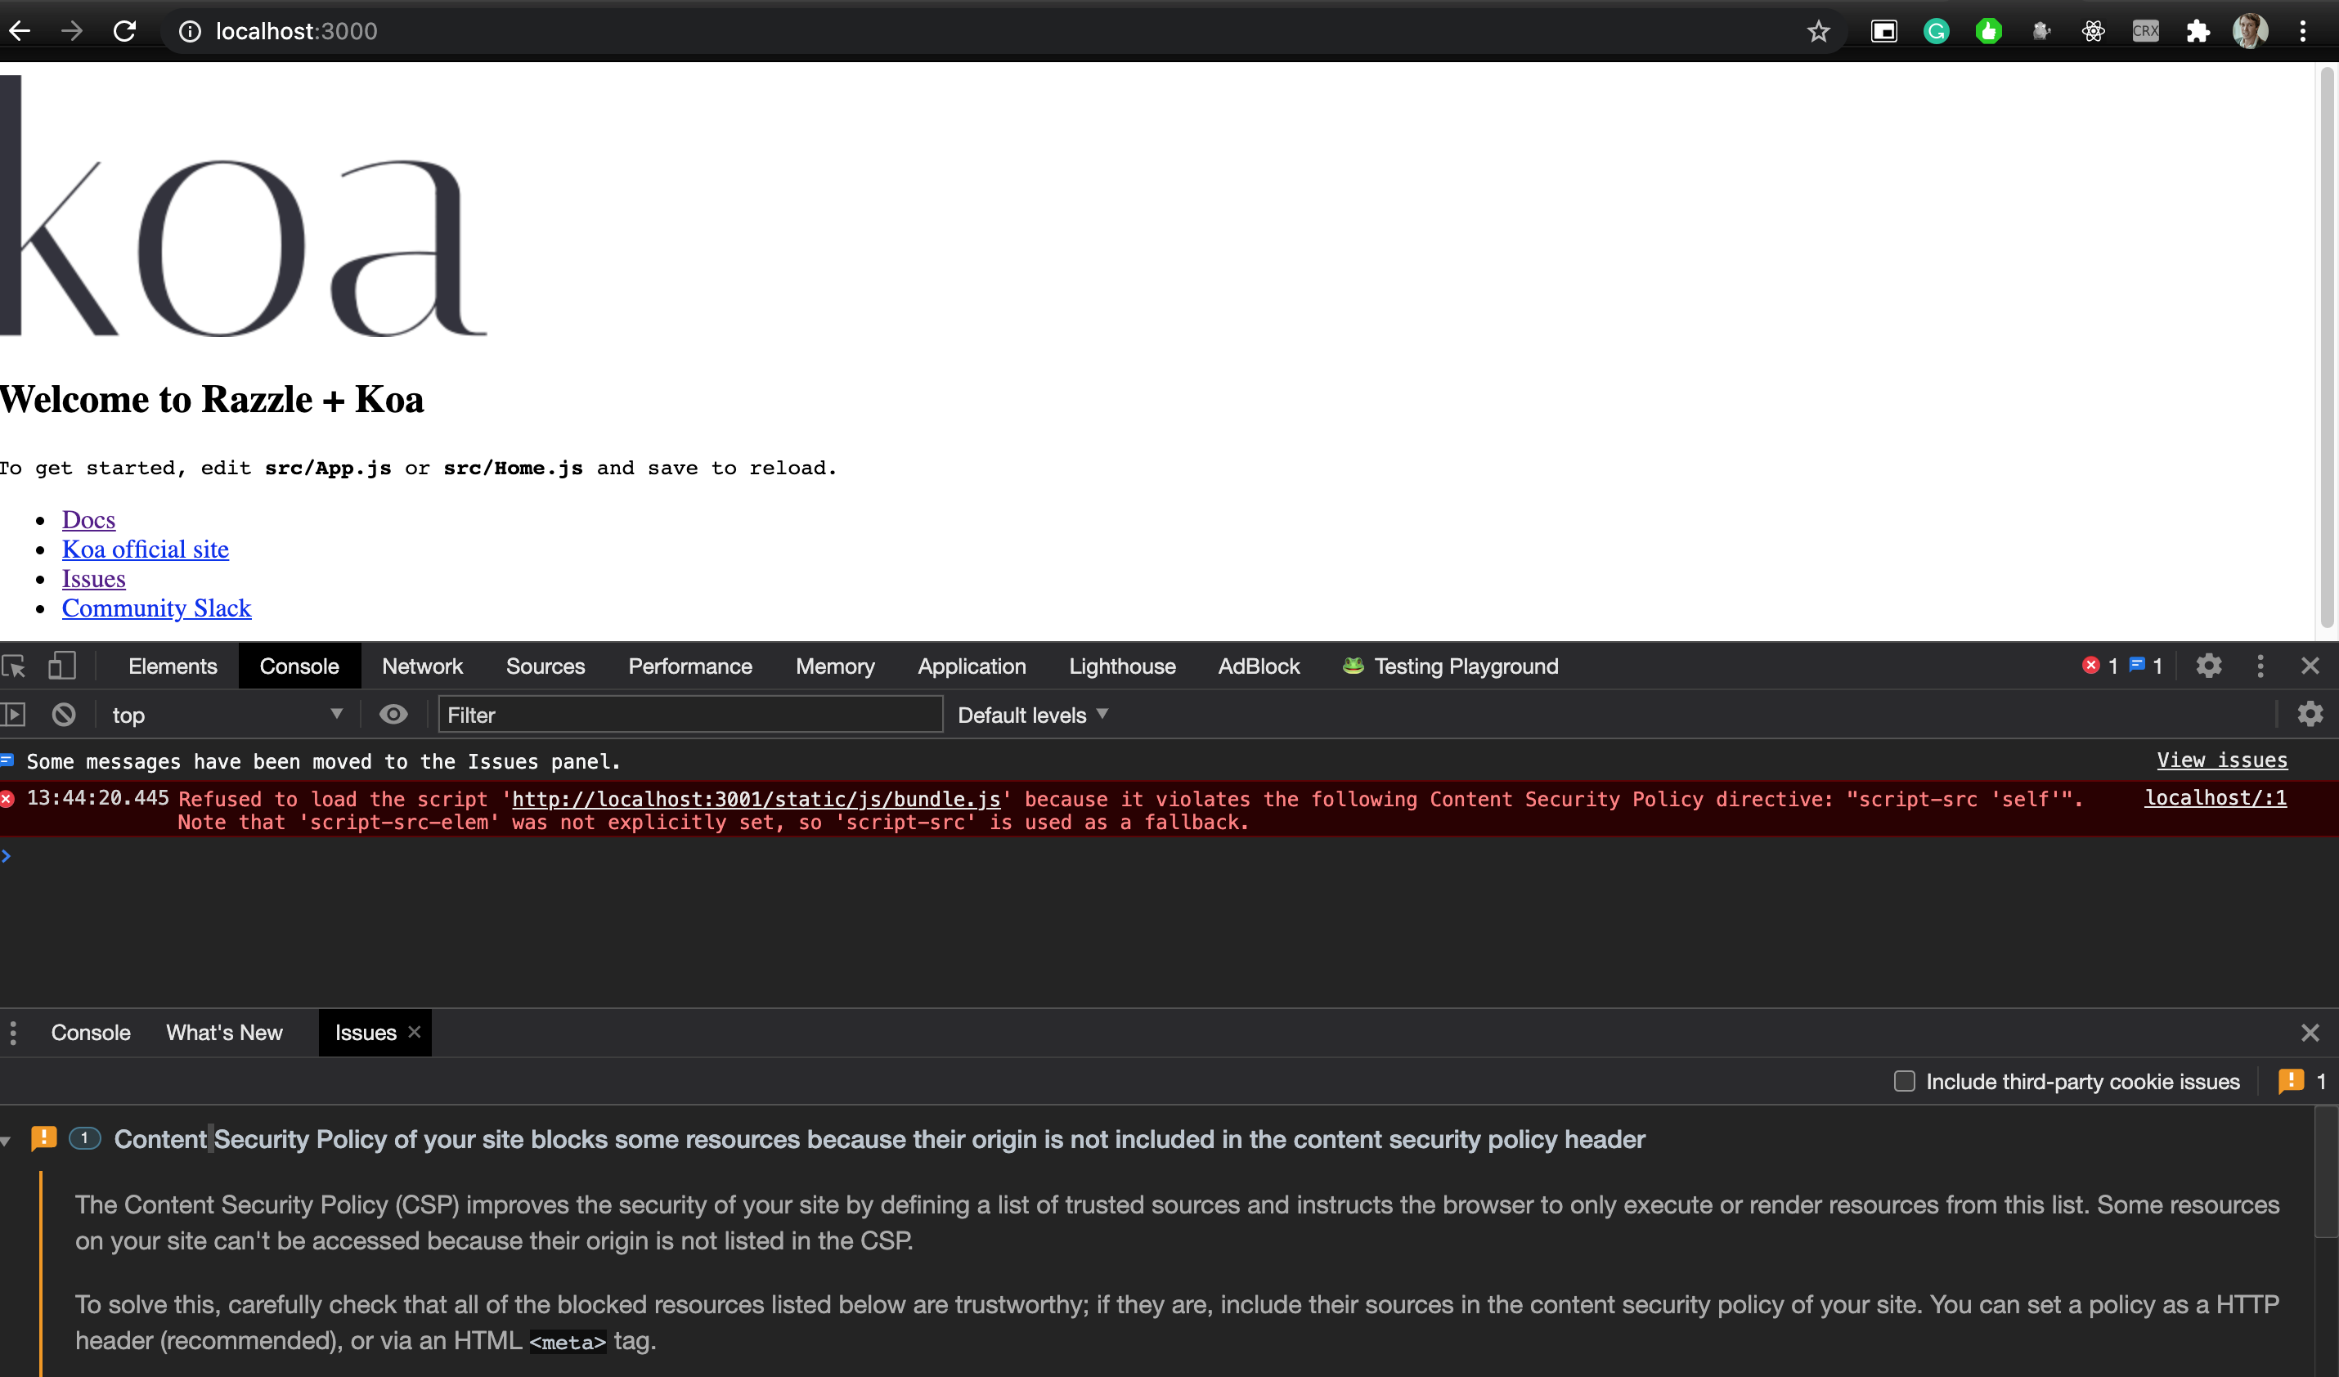The height and width of the screenshot is (1377, 2339).
Task: Open DevTools customize three-dot menu
Action: (x=2260, y=666)
